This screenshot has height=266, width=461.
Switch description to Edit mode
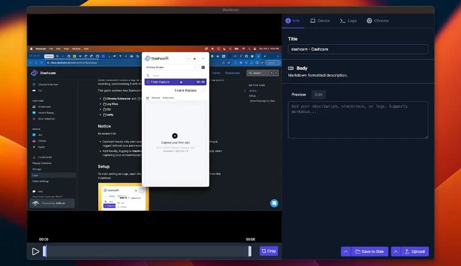click(319, 95)
